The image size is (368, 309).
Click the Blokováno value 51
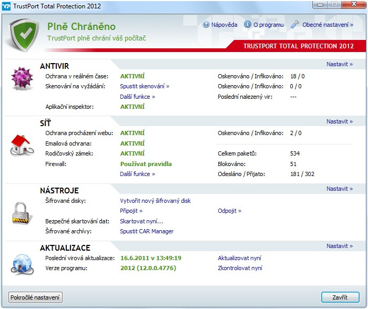tap(293, 164)
